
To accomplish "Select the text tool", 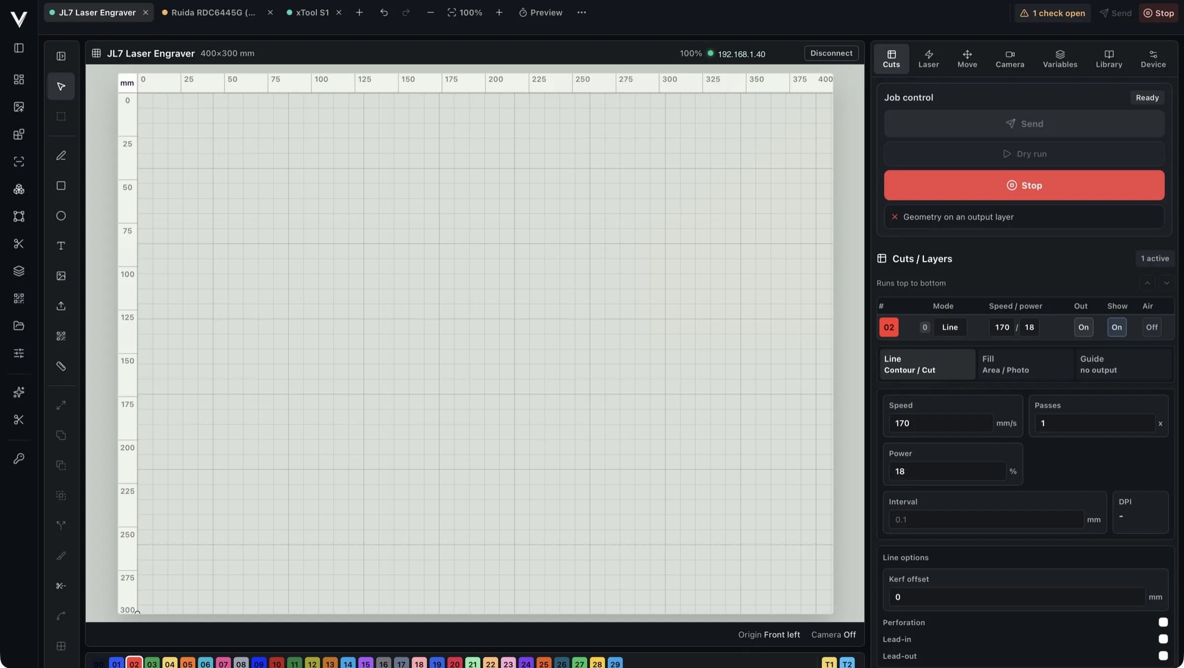I will [61, 246].
